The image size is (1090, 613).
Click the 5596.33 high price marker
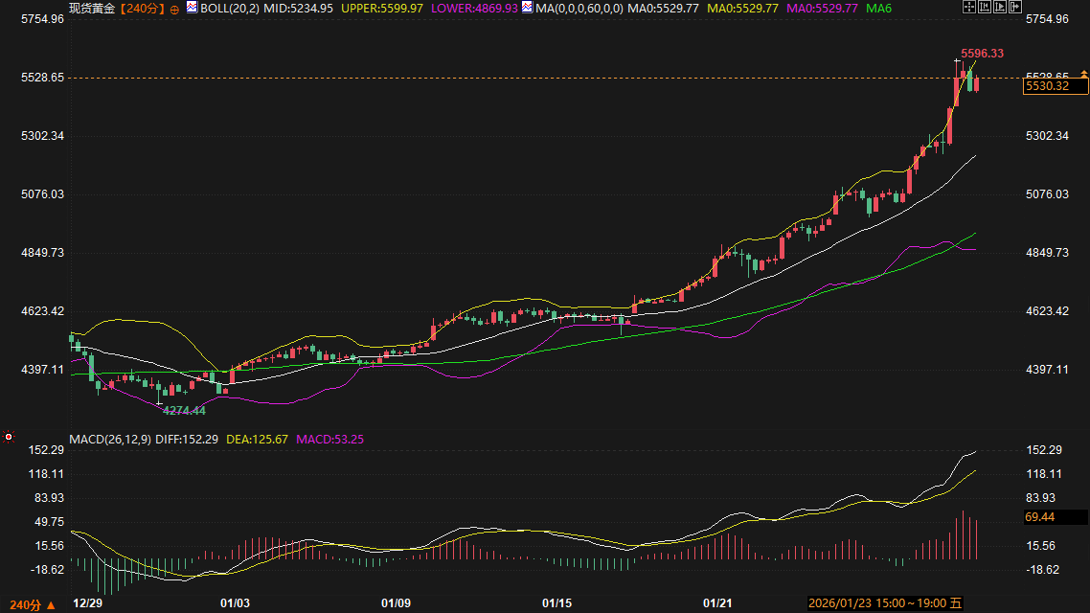pyautogui.click(x=981, y=54)
